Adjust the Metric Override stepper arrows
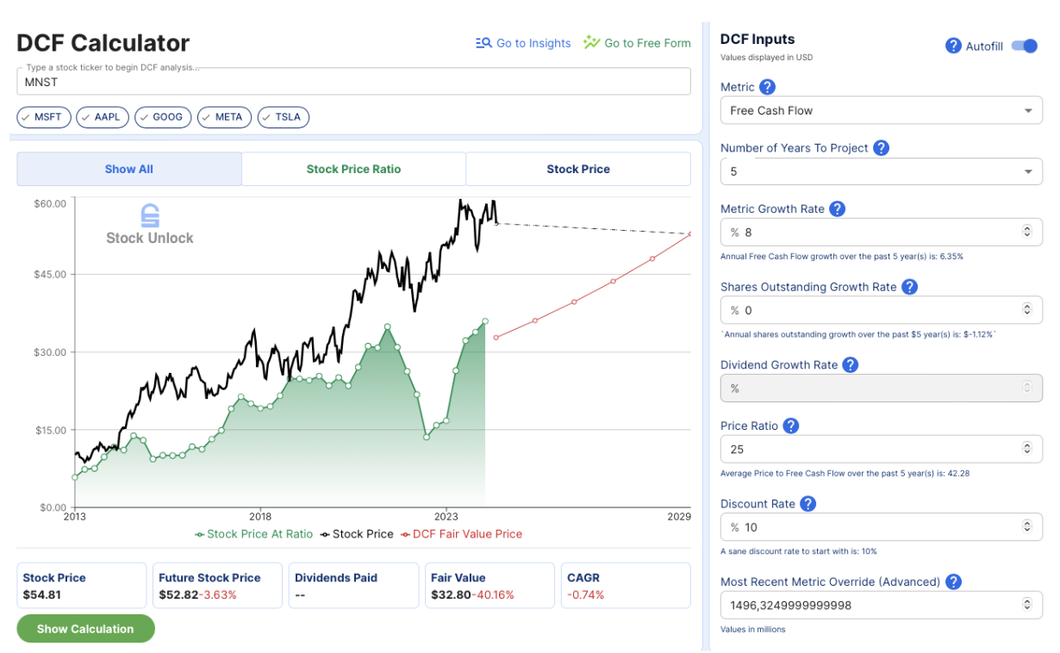The width and height of the screenshot is (1060, 653). (x=1026, y=605)
